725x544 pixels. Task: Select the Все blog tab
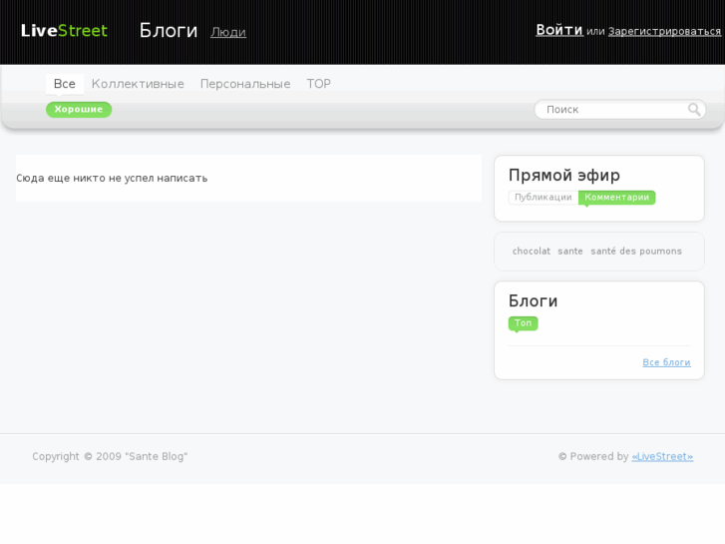click(x=65, y=84)
